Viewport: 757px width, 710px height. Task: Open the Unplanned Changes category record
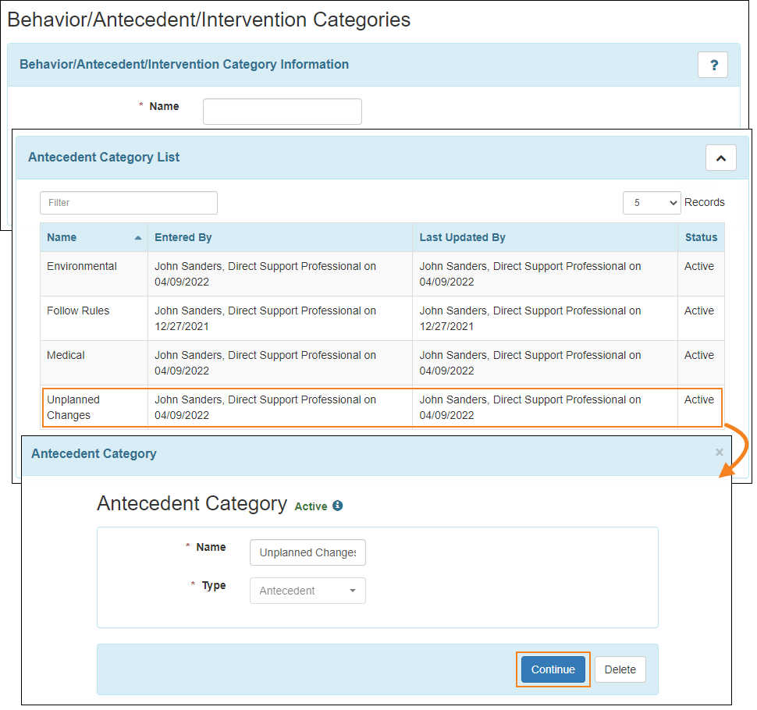(73, 407)
